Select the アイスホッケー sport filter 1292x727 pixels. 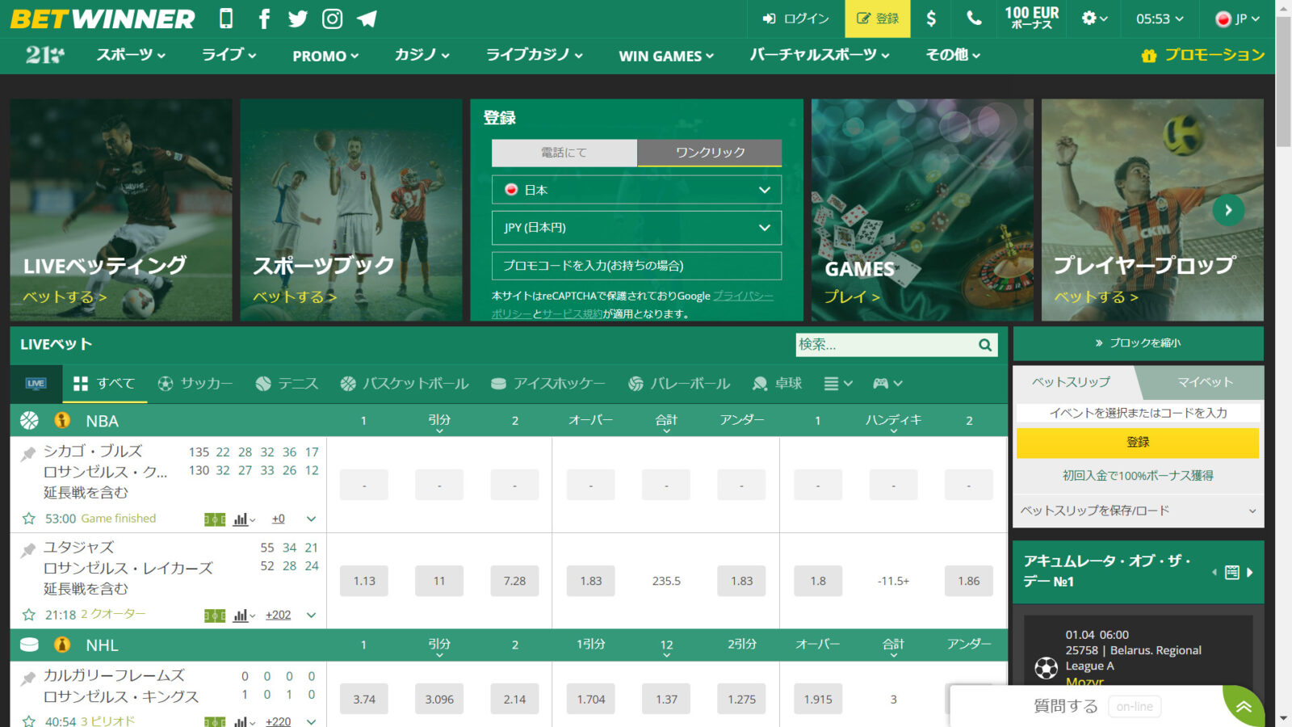coord(548,384)
